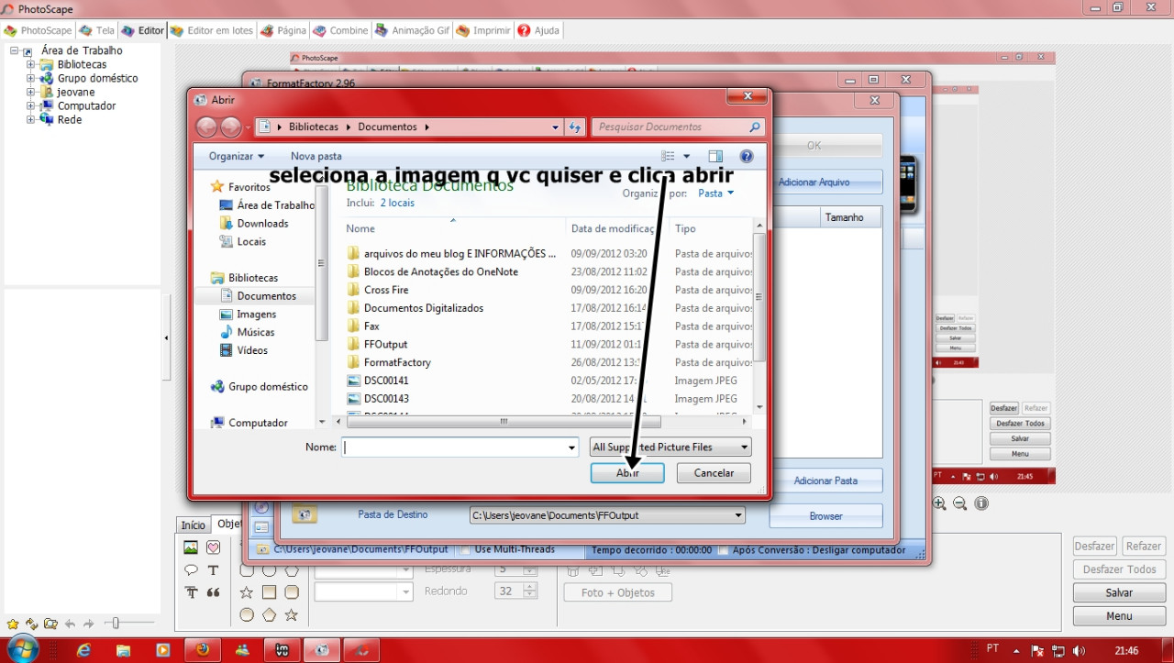Click the Menu button below Salvar
Screen dimensions: 1174x663
(x=1119, y=616)
